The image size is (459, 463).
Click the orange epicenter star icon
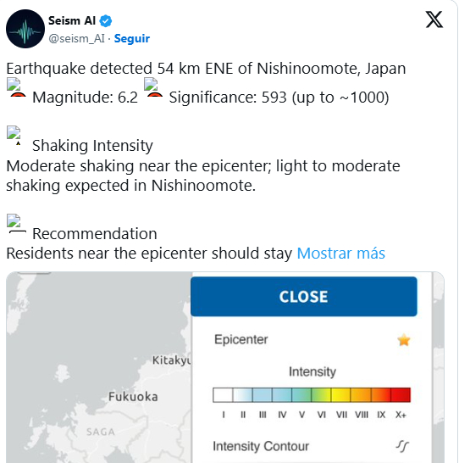click(404, 340)
